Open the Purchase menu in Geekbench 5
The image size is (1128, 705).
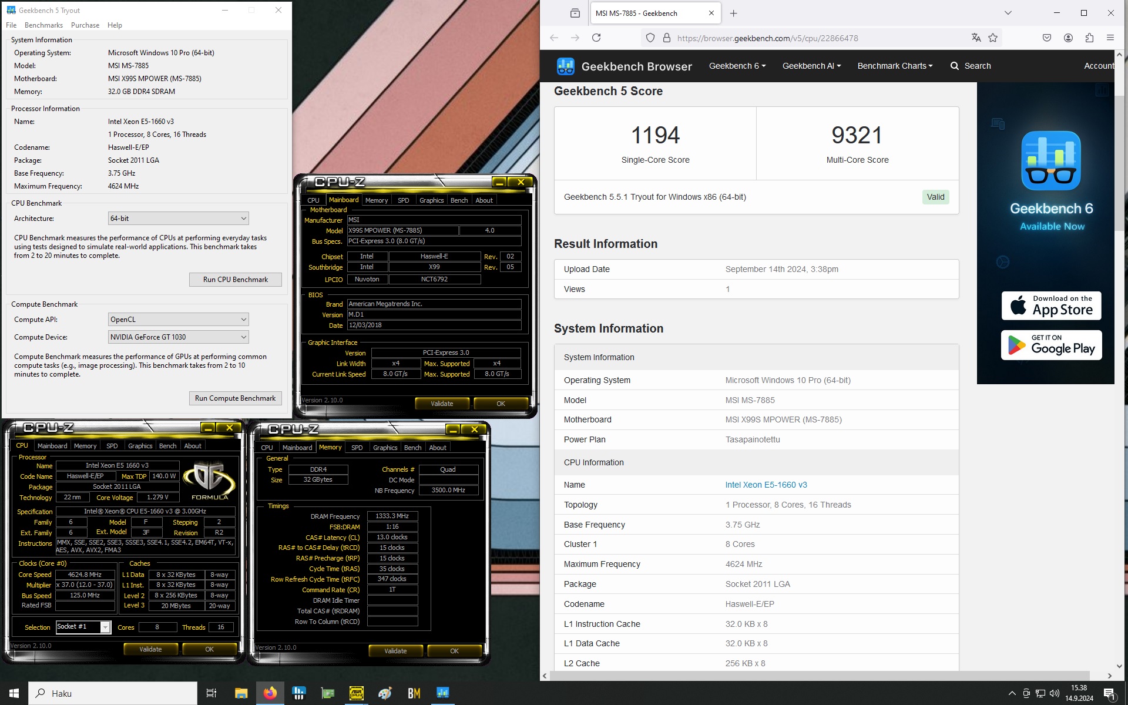[x=85, y=25]
